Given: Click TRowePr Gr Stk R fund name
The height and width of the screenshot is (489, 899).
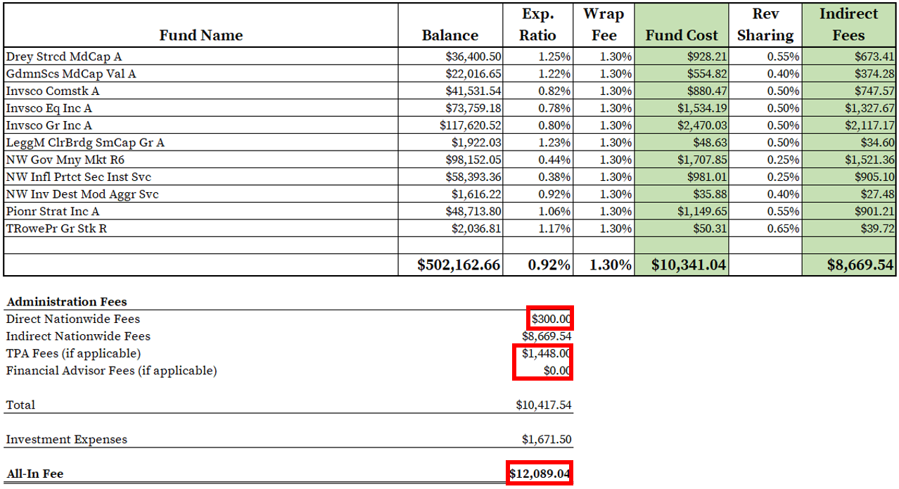Looking at the screenshot, I should (56, 228).
